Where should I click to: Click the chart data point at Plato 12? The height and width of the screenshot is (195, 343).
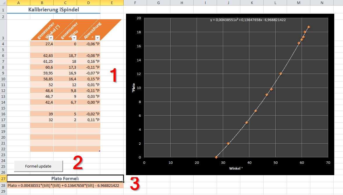click(x=281, y=74)
